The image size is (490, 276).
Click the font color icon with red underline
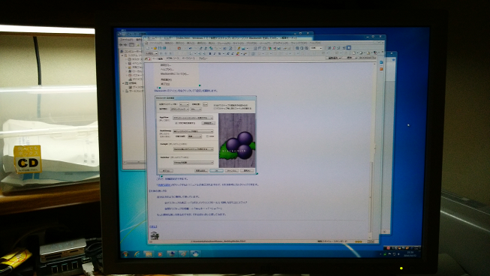(238, 54)
